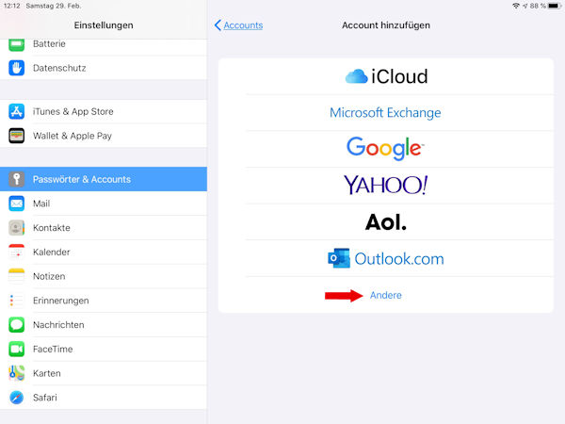Tap the Datenschutz hand icon

(x=16, y=68)
